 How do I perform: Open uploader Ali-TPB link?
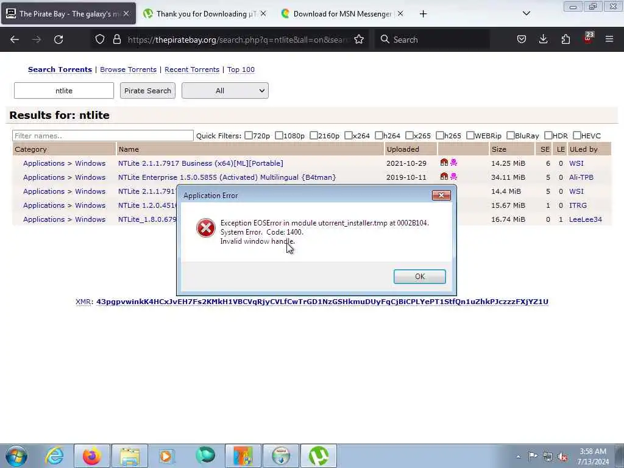coord(581,177)
